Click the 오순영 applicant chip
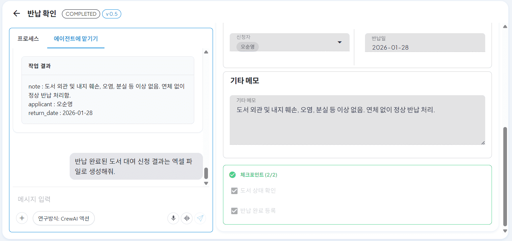The image size is (512, 241). click(247, 47)
